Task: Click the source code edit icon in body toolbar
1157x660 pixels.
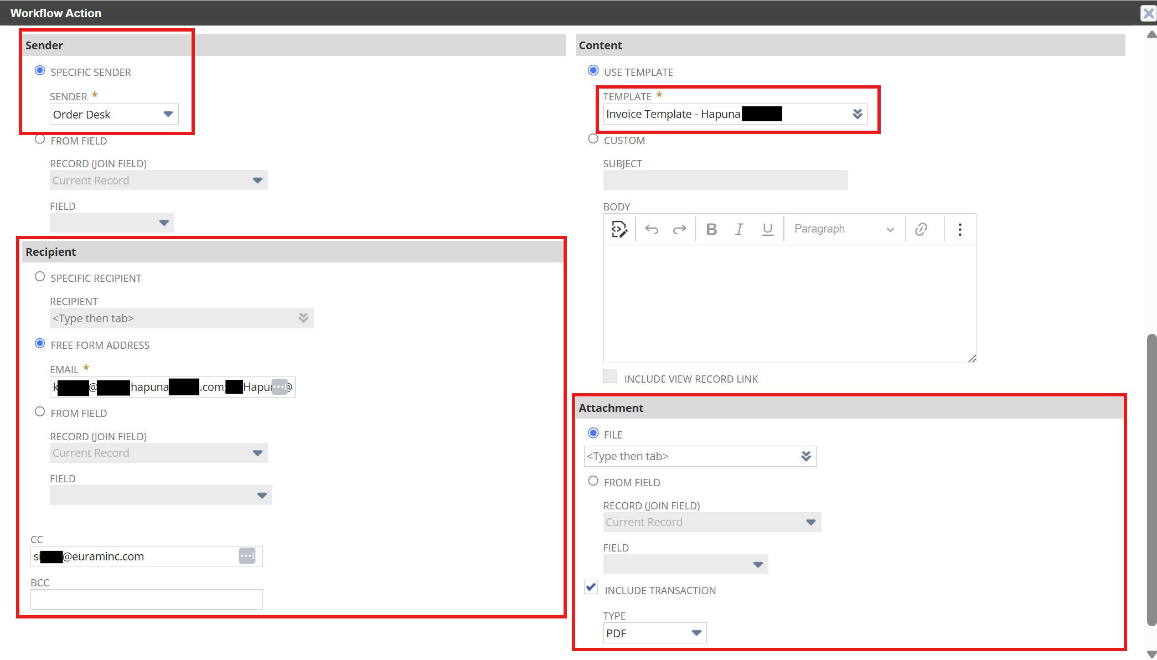Action: (619, 229)
